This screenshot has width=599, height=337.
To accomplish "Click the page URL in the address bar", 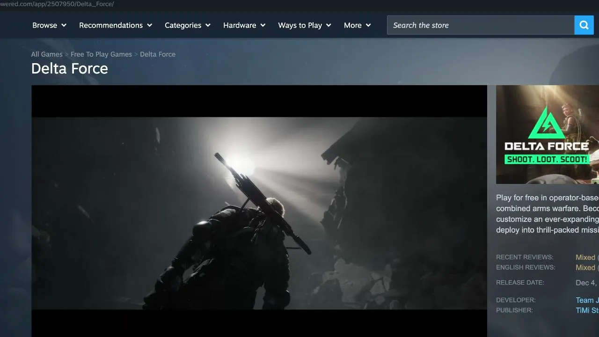I will 57,4.
